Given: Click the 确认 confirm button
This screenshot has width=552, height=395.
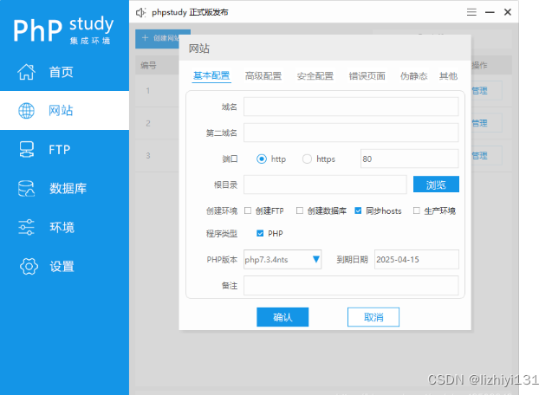Looking at the screenshot, I should pyautogui.click(x=282, y=317).
